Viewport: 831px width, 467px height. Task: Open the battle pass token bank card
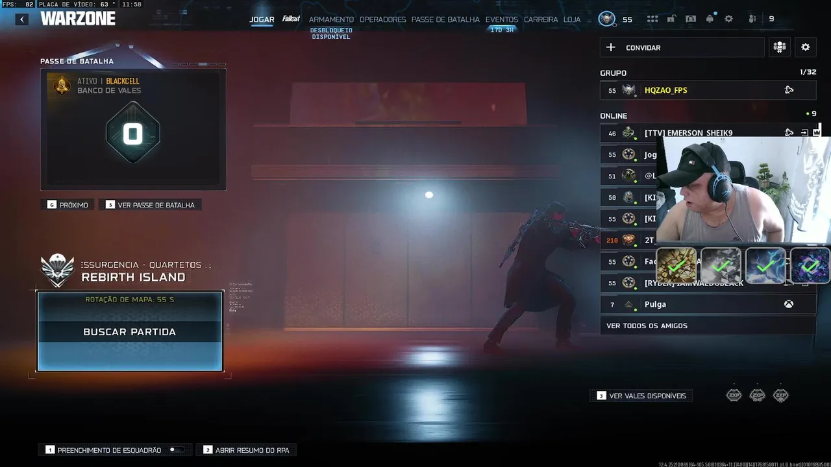click(x=133, y=130)
